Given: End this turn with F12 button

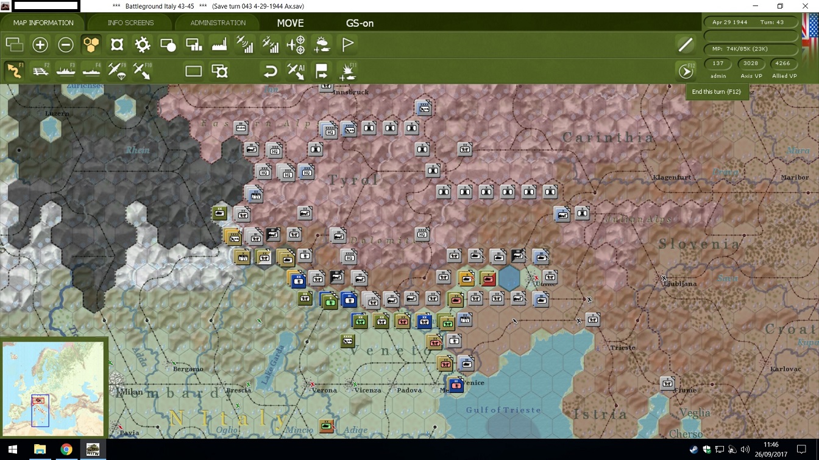Looking at the screenshot, I should 686,71.
